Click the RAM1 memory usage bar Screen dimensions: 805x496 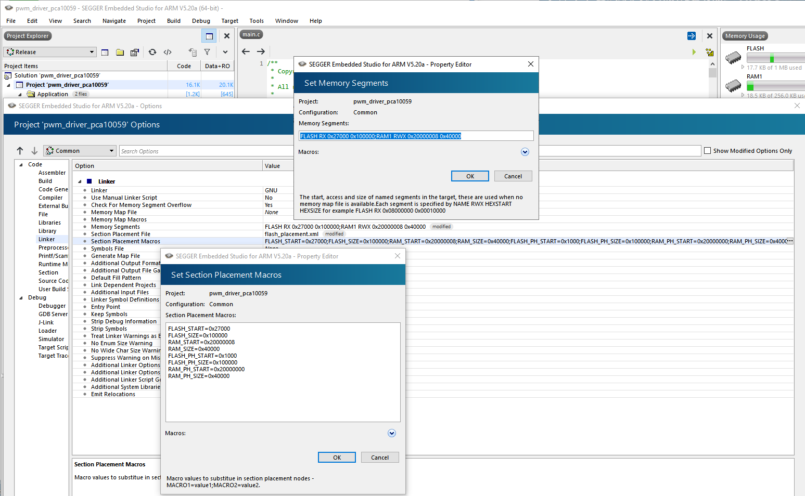(x=776, y=86)
